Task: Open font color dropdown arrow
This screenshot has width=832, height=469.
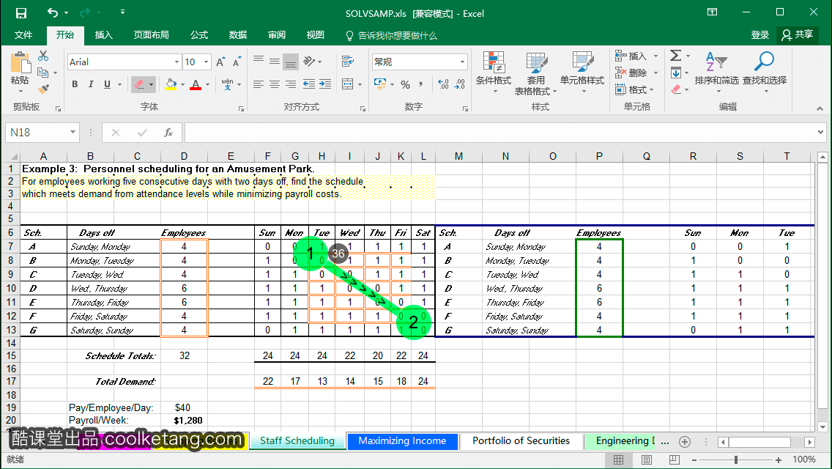Action: click(207, 84)
